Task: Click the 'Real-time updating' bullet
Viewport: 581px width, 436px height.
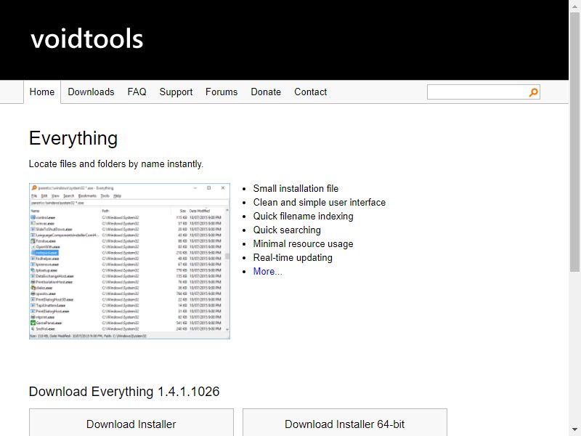Action: point(293,258)
